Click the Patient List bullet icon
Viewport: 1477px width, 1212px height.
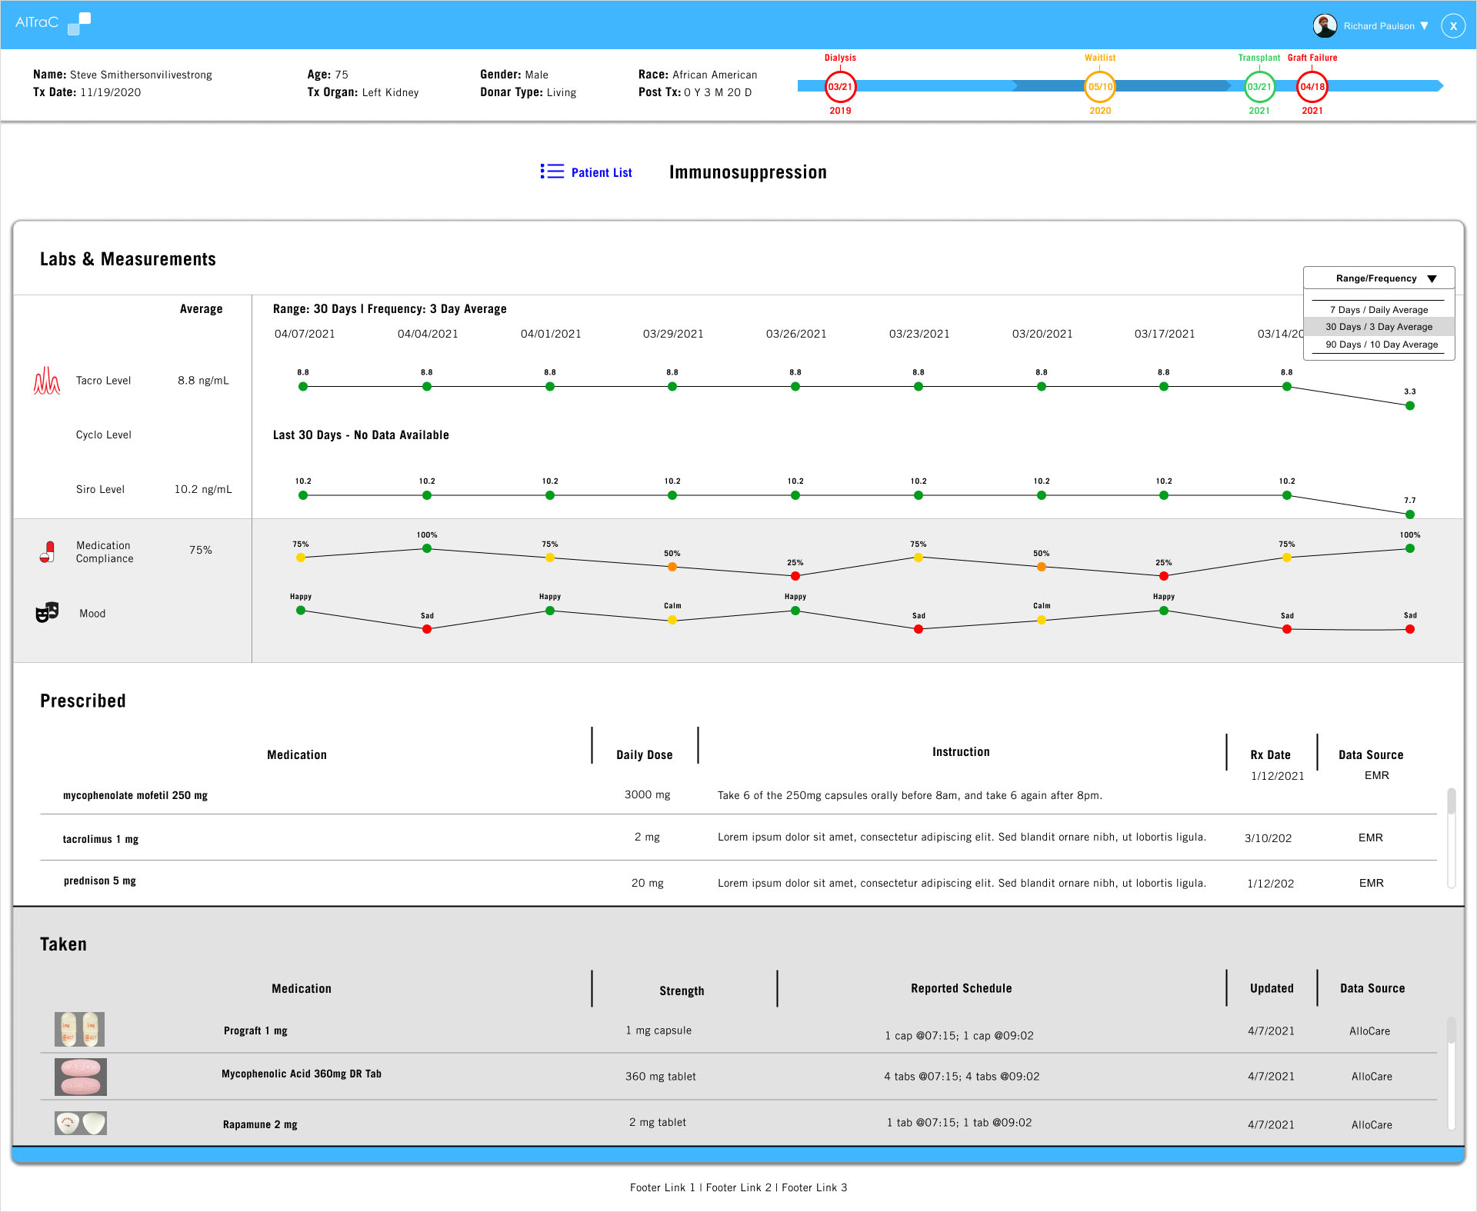[552, 171]
